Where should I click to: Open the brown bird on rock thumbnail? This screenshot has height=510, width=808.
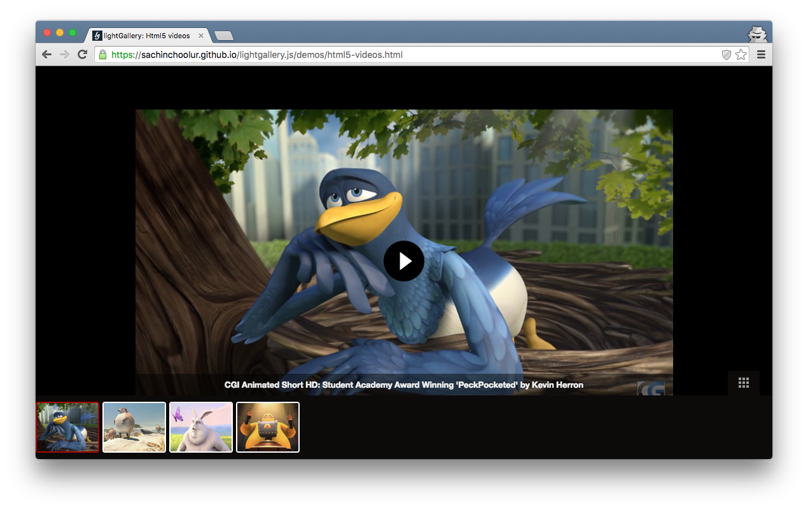coord(134,427)
